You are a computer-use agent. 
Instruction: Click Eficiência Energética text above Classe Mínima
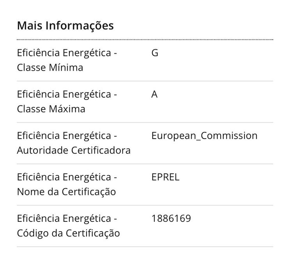(x=67, y=53)
